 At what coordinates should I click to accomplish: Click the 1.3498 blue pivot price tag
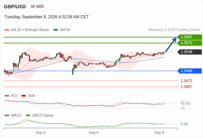[190, 71]
